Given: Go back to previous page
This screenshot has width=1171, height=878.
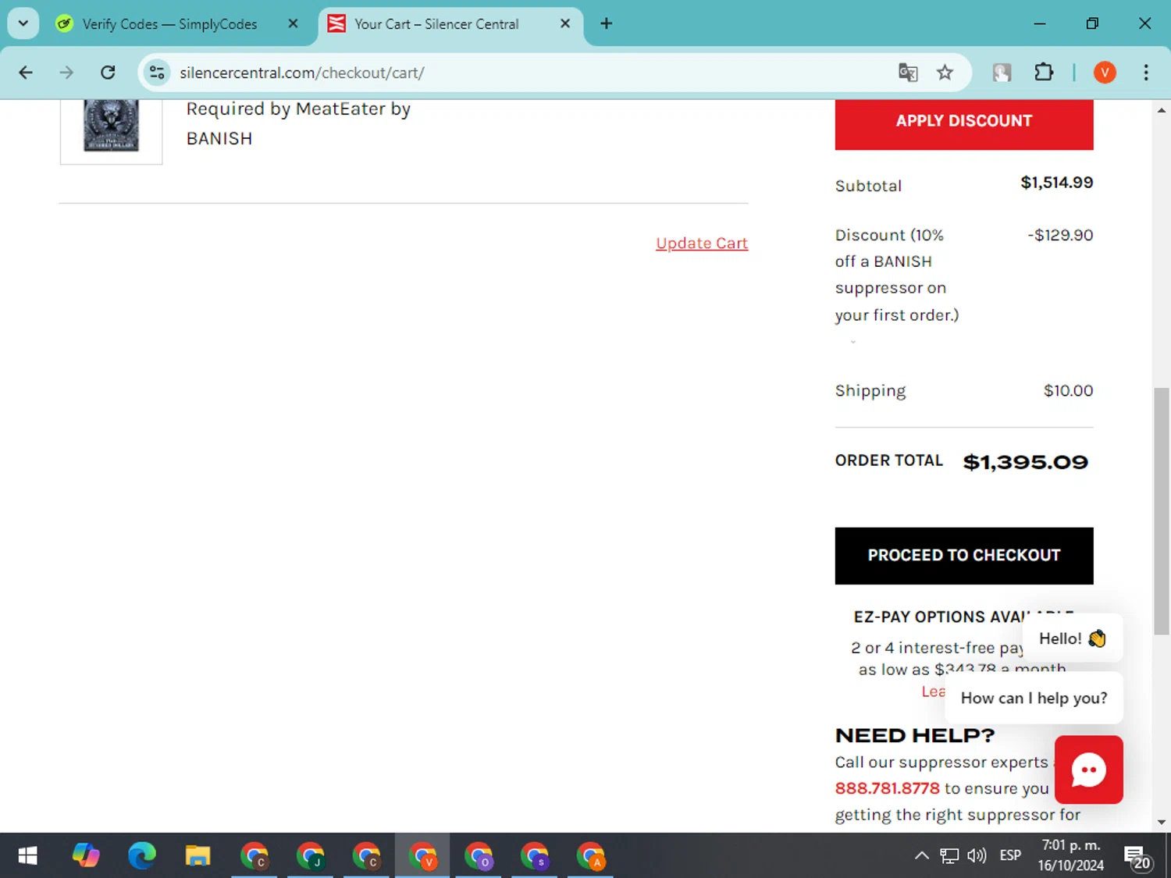Looking at the screenshot, I should 26,73.
